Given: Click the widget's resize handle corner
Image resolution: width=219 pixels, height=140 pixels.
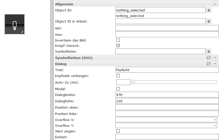Looking at the screenshot, I should [x=22, y=32].
